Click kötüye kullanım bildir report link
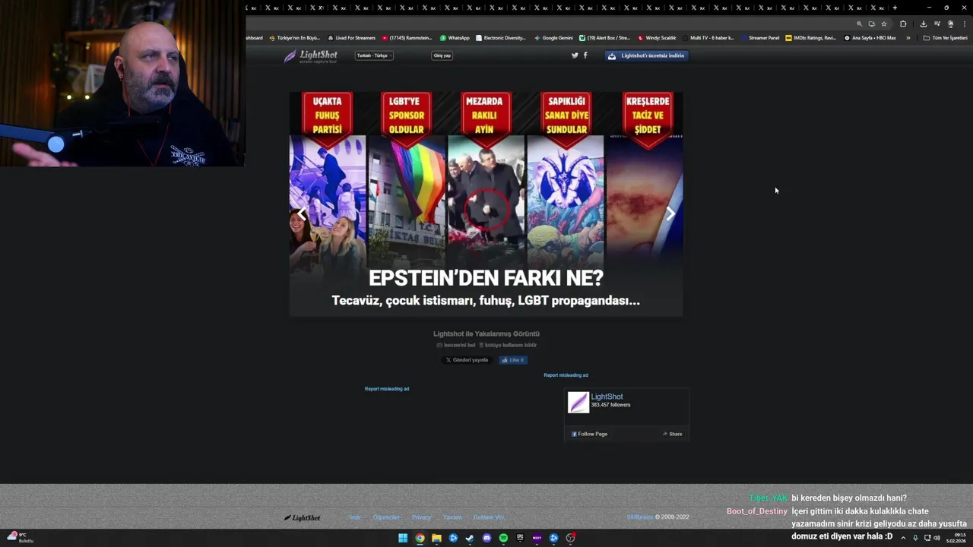The height and width of the screenshot is (547, 973). tap(508, 345)
